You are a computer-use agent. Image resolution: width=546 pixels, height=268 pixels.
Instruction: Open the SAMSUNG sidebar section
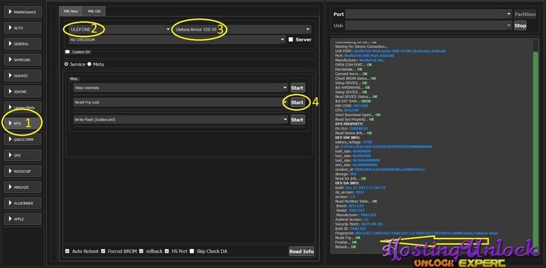[x=23, y=59]
